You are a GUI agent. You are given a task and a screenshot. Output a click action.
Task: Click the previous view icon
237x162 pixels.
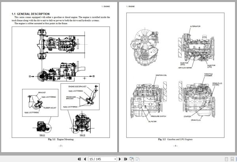(132, 159)
